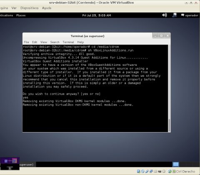
Task: Click the 'yes' response line in terminal
Action: pos(25,97)
